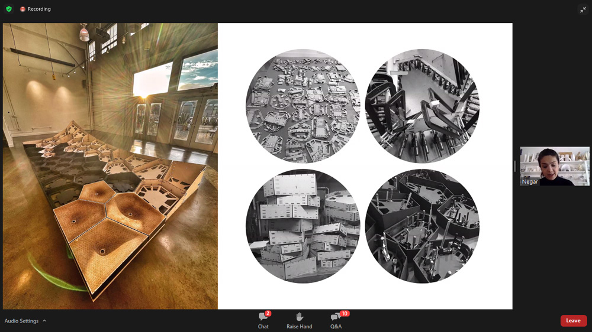Open Audio Settings
Viewport: 592px width, 332px height.
point(21,321)
